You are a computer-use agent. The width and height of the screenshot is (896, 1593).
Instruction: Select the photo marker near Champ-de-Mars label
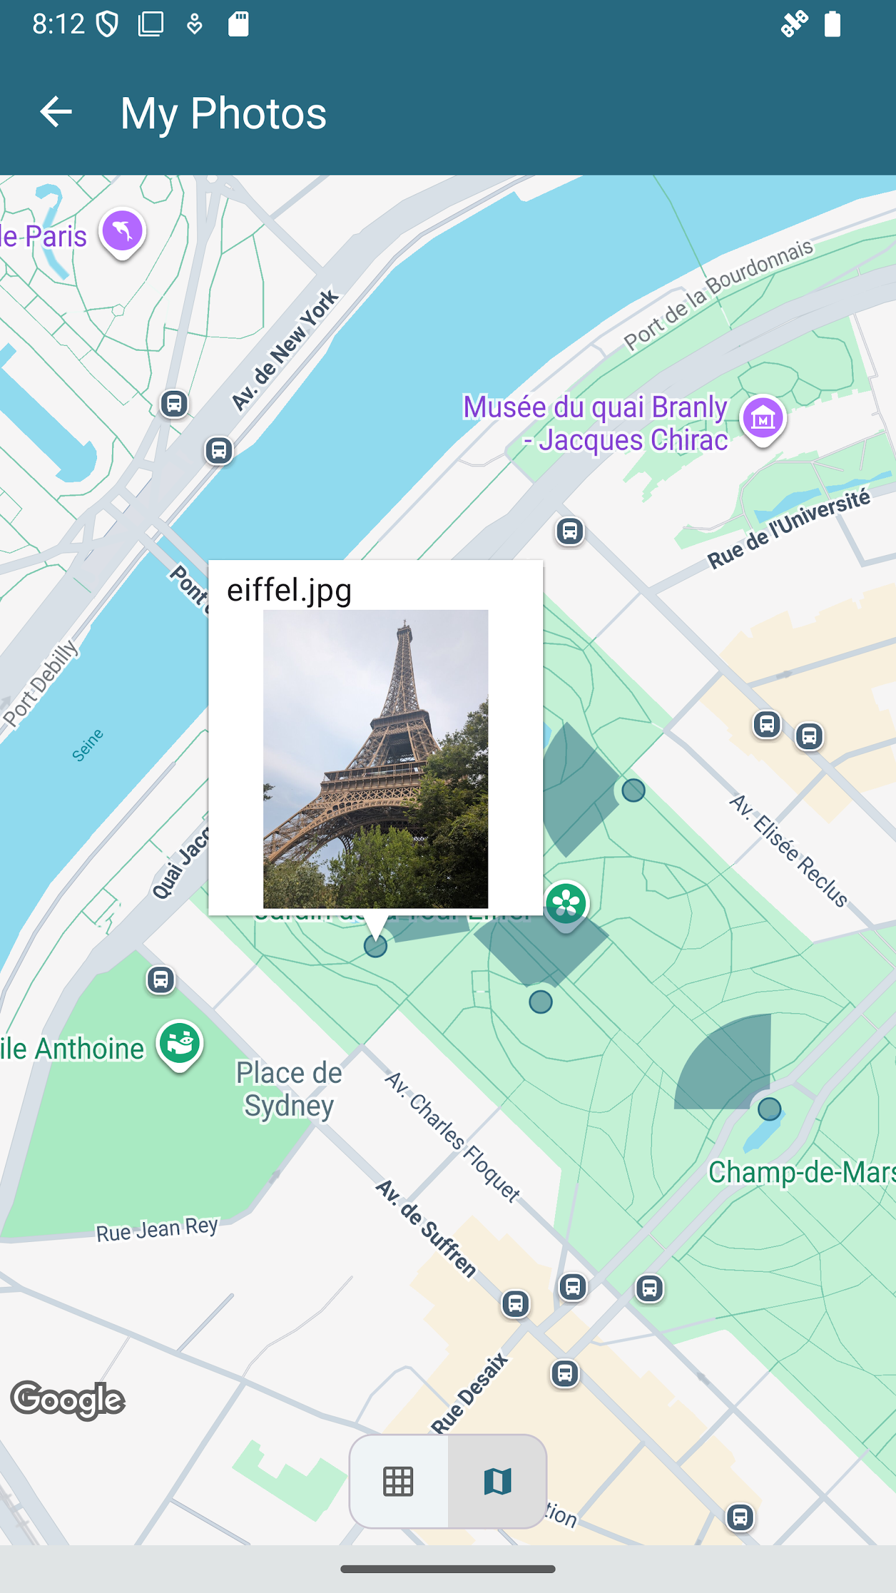[770, 1109]
